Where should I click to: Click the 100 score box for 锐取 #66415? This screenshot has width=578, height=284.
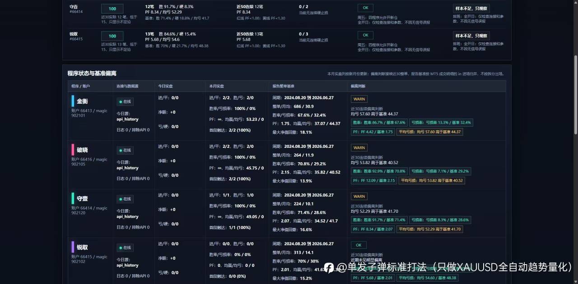[x=112, y=36]
